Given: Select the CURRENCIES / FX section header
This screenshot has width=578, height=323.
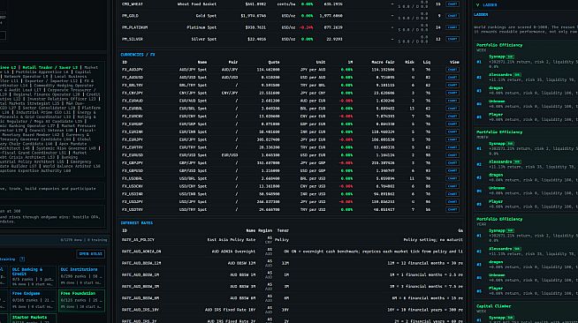Looking at the screenshot, I should coord(138,55).
